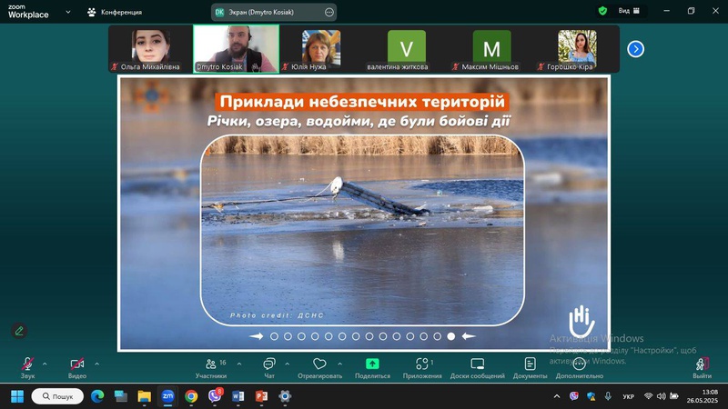The height and width of the screenshot is (409, 728).
Task: Open Доски сообщений whiteboards
Action: coord(477,368)
